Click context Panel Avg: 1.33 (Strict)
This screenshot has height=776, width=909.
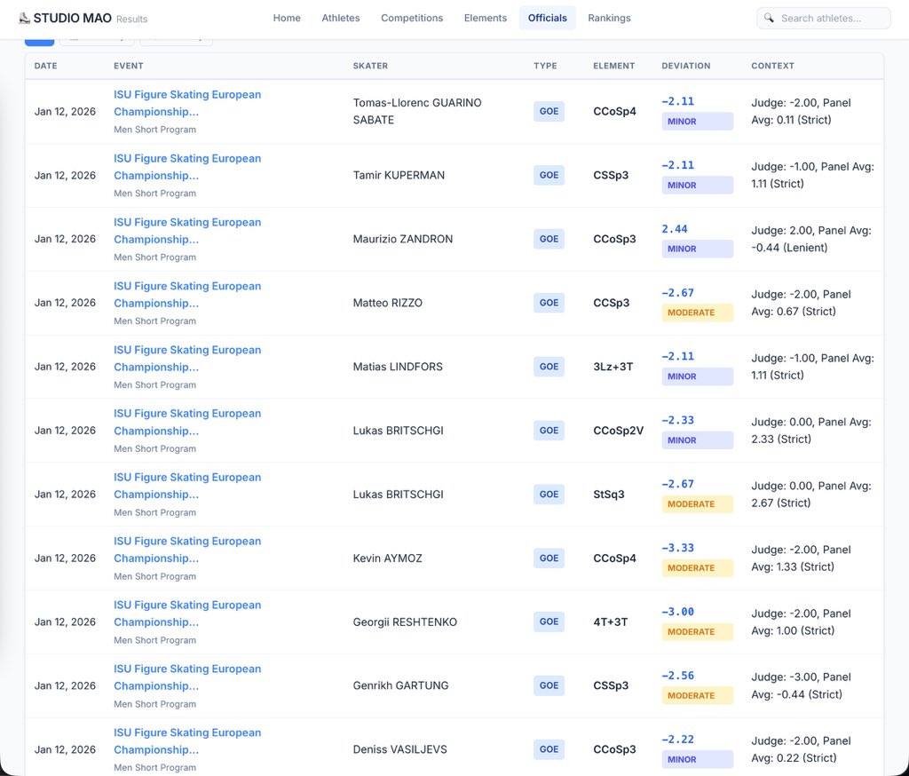(802, 558)
